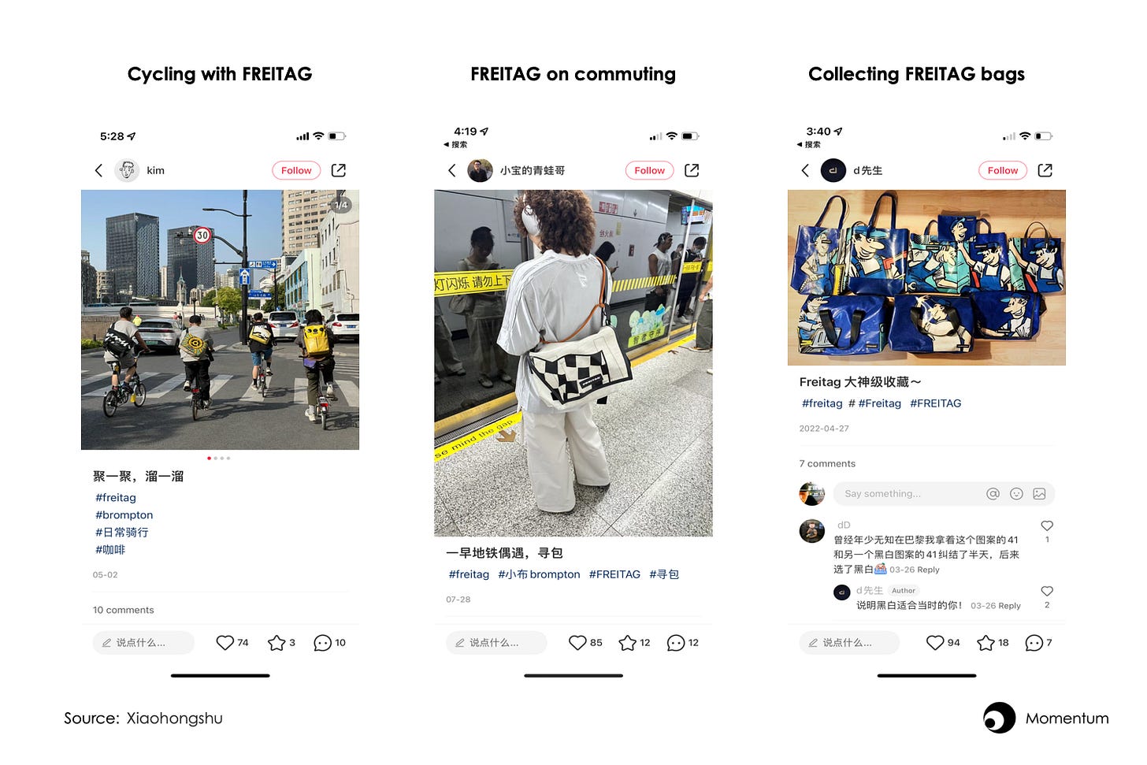Tap 说点什么 field under kim's post
The width and height of the screenshot is (1147, 765).
pos(143,643)
